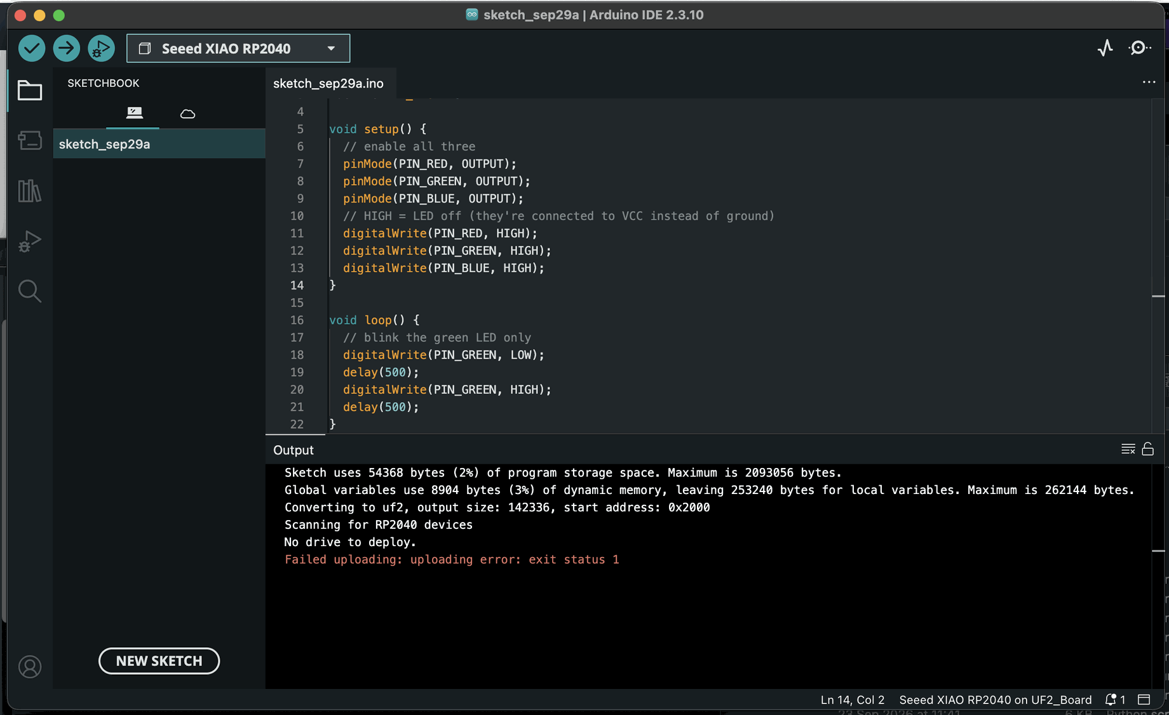Image resolution: width=1169 pixels, height=715 pixels.
Task: Click the Output panel title
Action: (294, 450)
